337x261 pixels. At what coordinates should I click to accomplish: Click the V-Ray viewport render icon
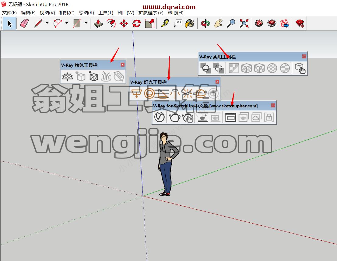point(203,117)
